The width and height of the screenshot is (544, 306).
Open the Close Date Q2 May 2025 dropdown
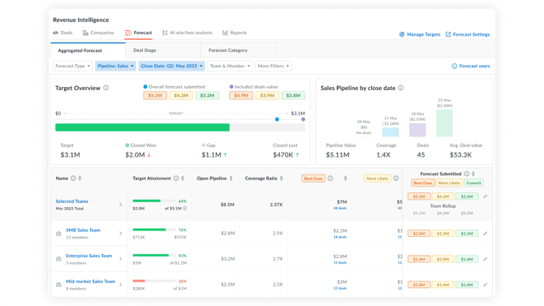pos(172,66)
